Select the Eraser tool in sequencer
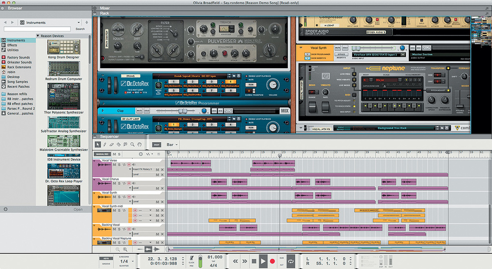 point(112,144)
